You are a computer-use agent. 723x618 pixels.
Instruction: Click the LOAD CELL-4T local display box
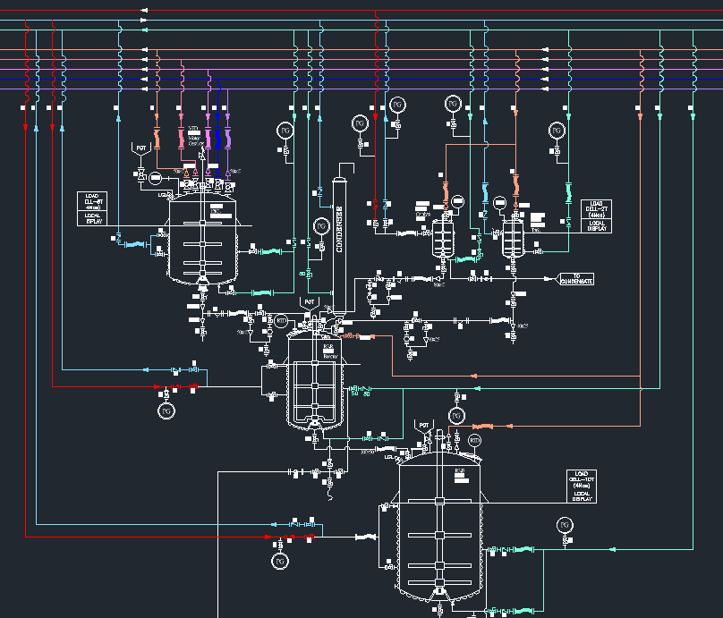[95, 208]
